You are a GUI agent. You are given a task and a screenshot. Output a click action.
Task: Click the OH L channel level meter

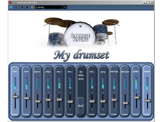pyautogui.click(x=92, y=83)
